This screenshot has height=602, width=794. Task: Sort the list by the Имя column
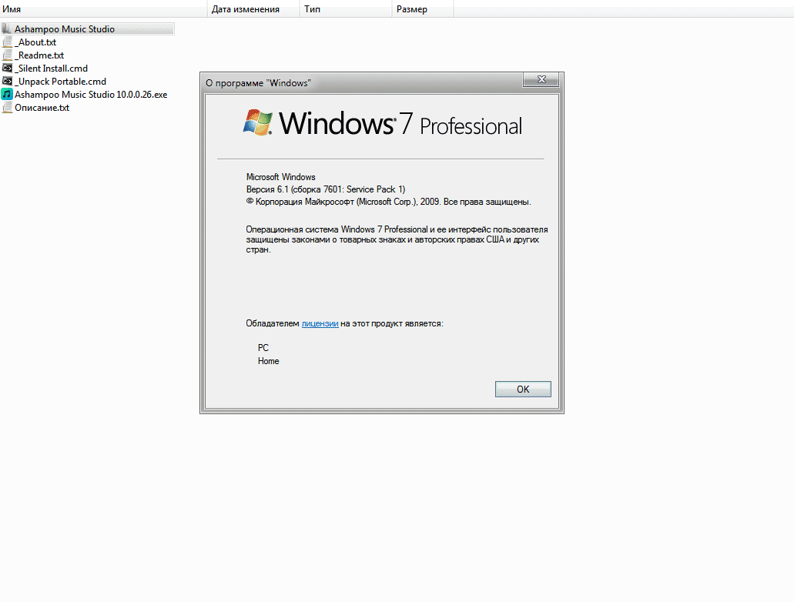point(103,9)
